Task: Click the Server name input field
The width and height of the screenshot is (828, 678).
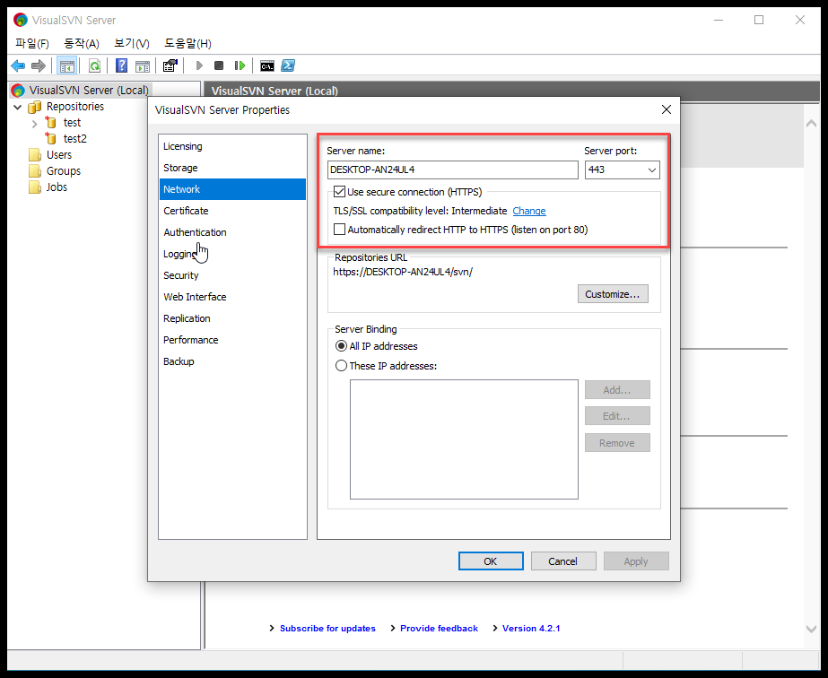Action: pos(452,170)
